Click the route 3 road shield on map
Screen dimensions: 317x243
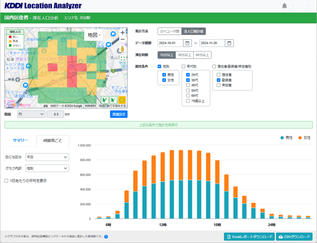(113, 71)
